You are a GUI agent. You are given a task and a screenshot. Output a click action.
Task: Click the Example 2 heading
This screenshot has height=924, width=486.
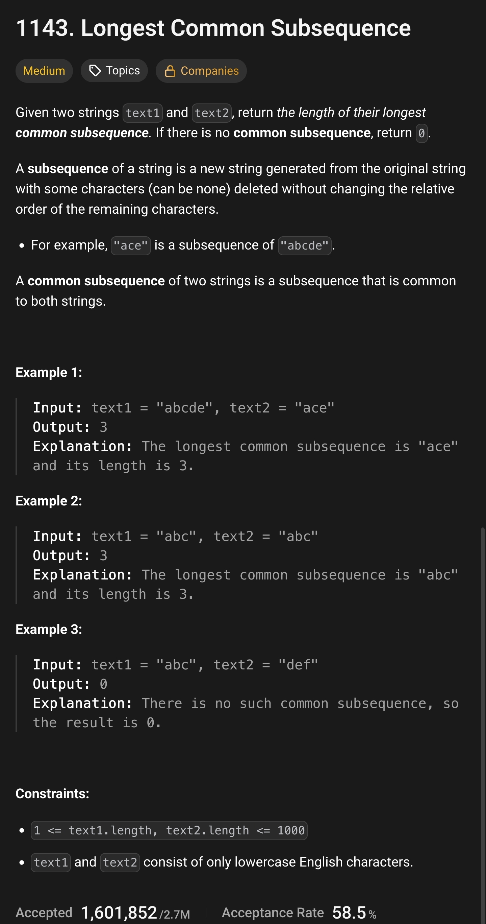click(49, 501)
